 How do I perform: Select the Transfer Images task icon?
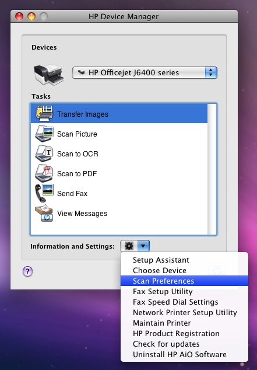click(x=44, y=114)
